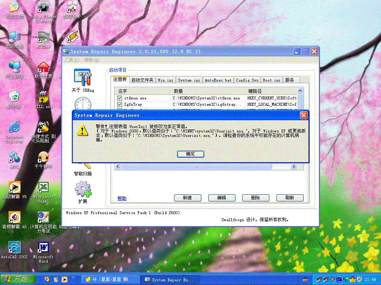Toggle the IgfxTray startup checkbox
The width and height of the screenshot is (381, 285).
(119, 104)
